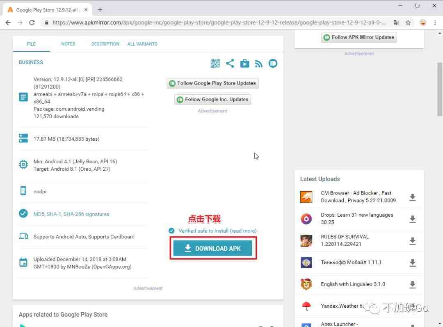Open RULES OF SURVIVAL 1.228114.229421 listing
443x327 pixels.
[x=345, y=240]
